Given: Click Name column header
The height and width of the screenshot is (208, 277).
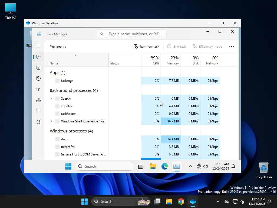Looking at the screenshot, I should pyautogui.click(x=77, y=60).
